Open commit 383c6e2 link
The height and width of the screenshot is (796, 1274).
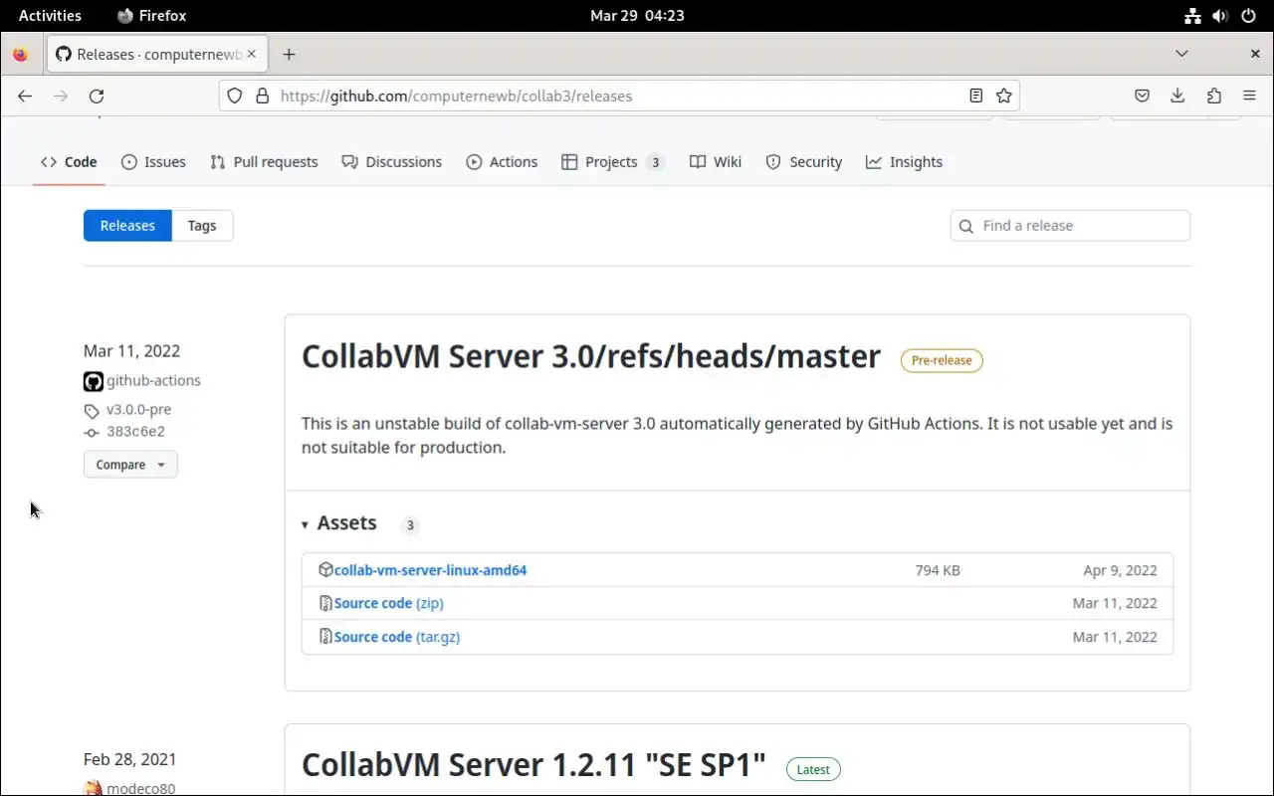[135, 432]
